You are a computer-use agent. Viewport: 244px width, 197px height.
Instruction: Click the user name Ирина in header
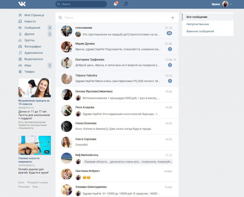[216, 4]
